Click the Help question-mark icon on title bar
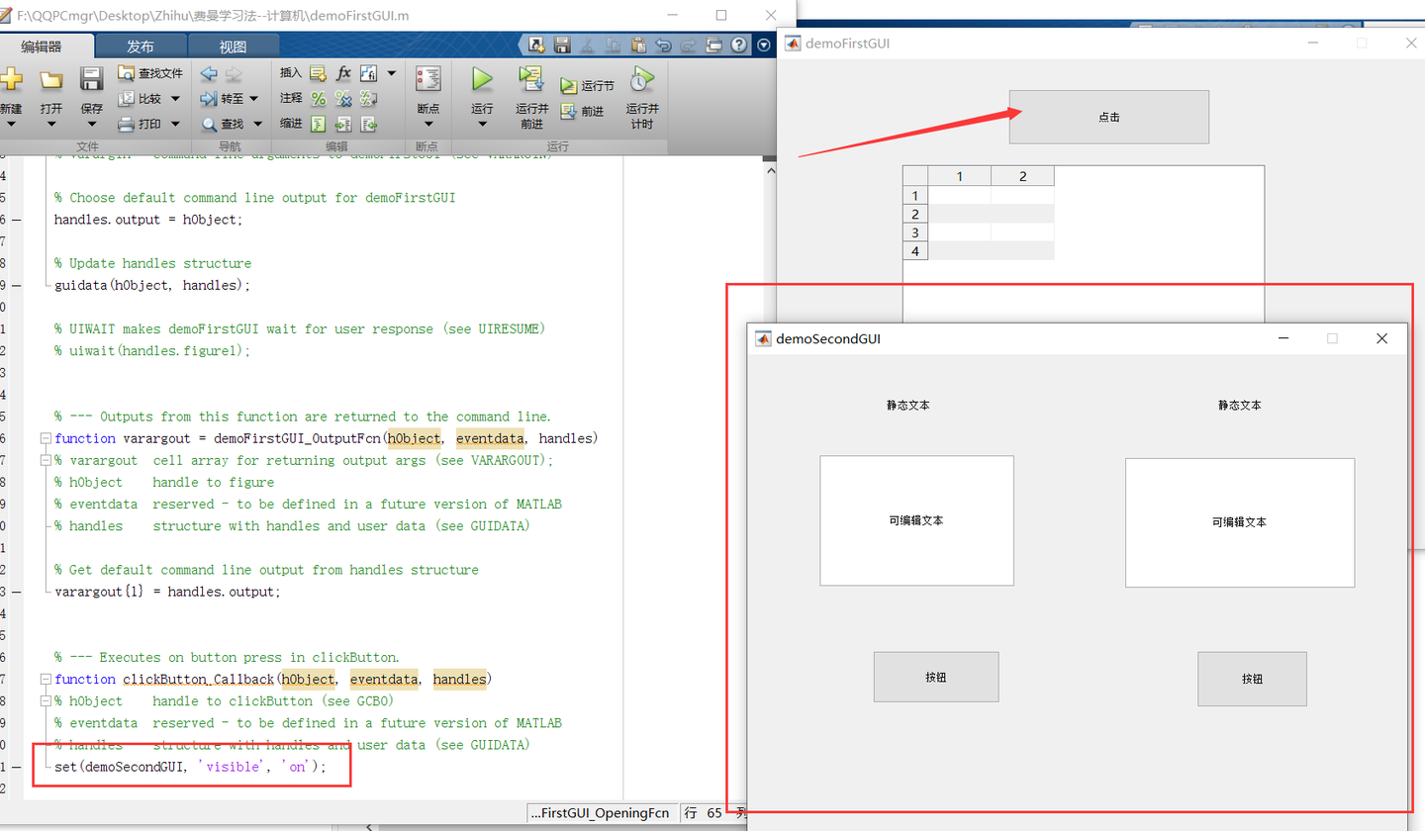Viewport: 1425px width, 831px height. (x=740, y=45)
